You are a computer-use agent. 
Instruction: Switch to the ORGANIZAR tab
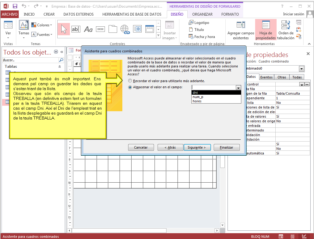202,14
